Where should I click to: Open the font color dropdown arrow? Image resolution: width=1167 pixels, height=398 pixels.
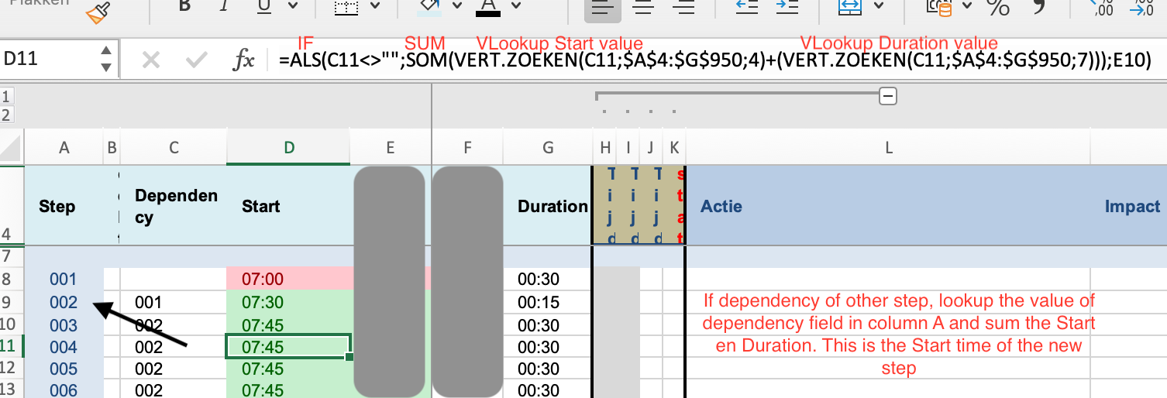coord(515,6)
